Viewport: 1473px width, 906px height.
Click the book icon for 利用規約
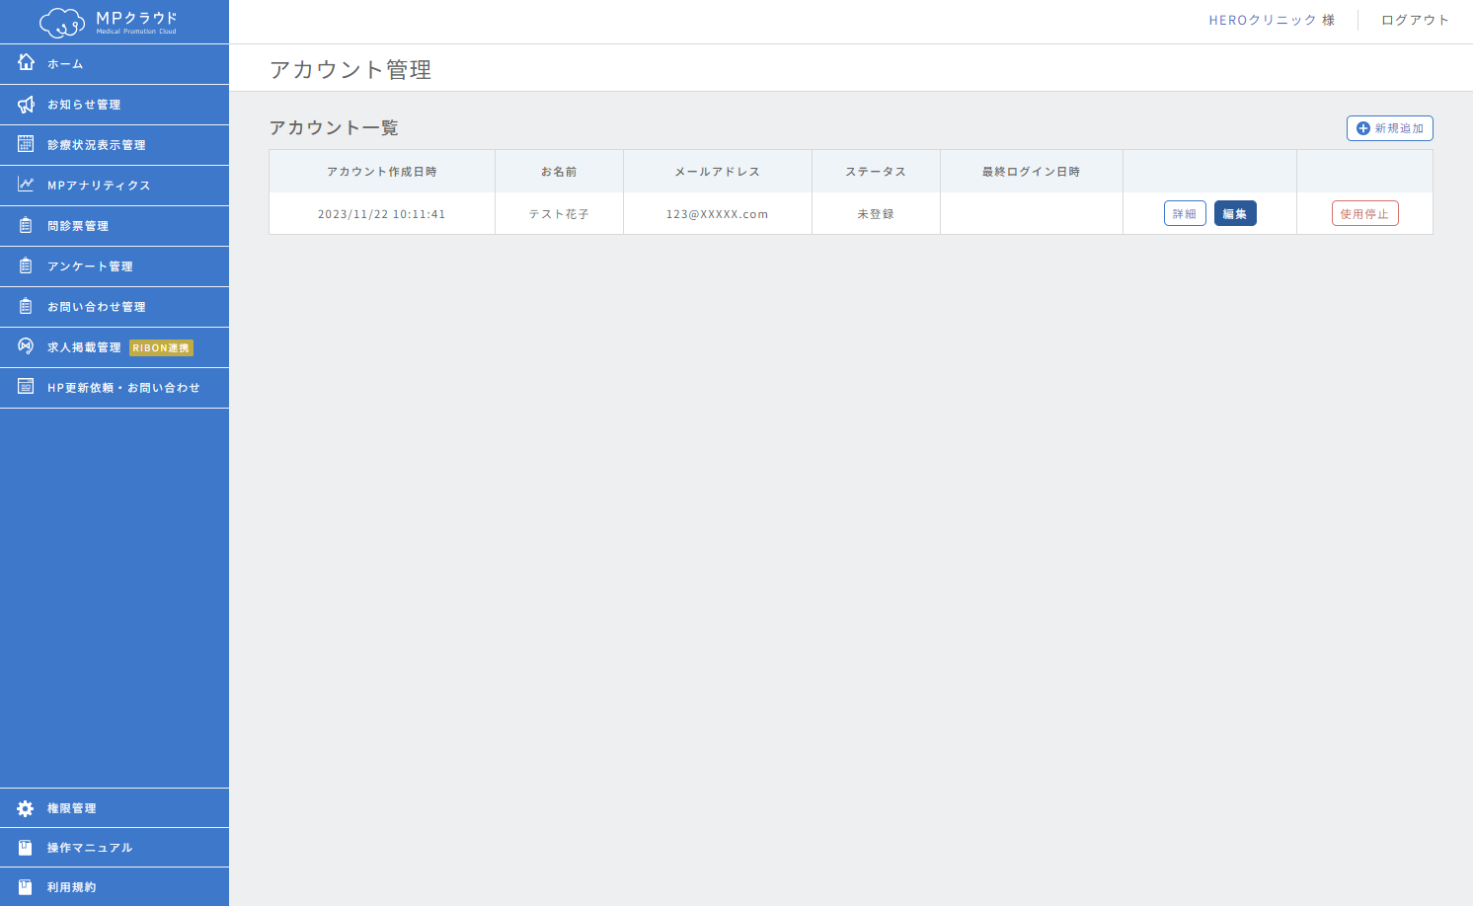click(26, 887)
